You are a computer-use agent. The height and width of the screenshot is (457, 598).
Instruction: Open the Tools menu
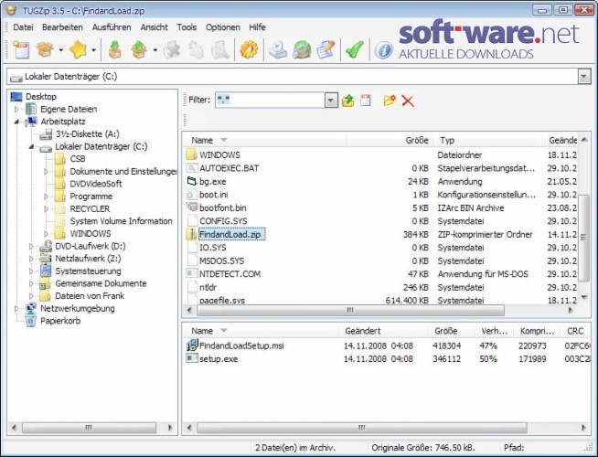187,27
